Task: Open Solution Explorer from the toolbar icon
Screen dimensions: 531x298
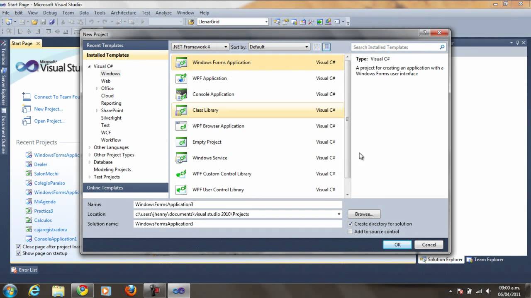Action: coord(277,22)
